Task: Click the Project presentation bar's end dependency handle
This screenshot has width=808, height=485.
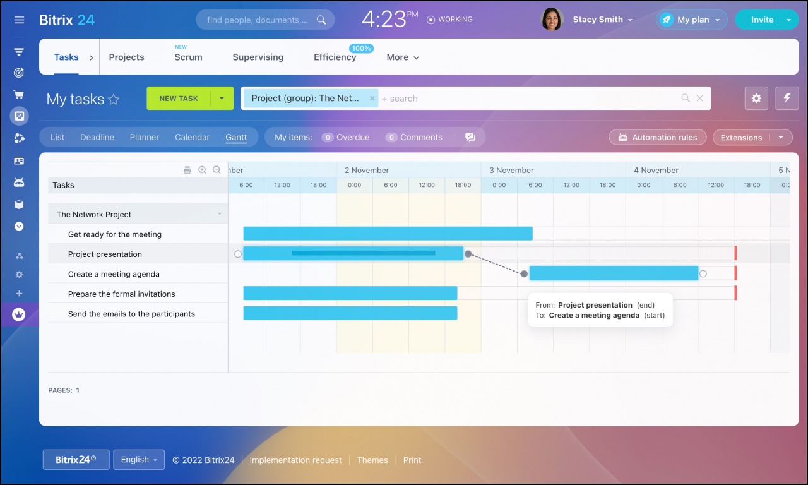Action: tap(468, 254)
